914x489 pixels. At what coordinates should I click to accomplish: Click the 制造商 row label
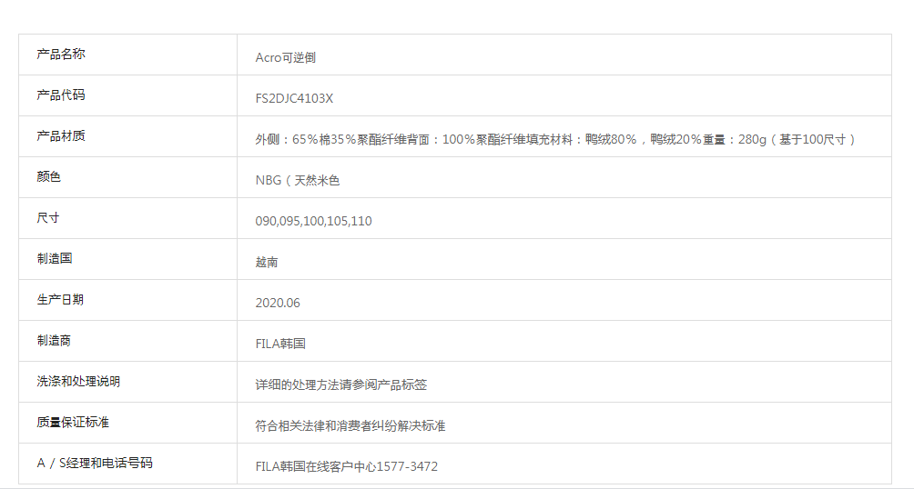point(55,341)
